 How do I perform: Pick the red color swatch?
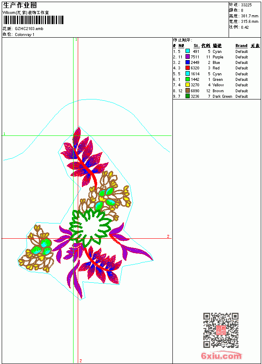[x=188, y=68]
